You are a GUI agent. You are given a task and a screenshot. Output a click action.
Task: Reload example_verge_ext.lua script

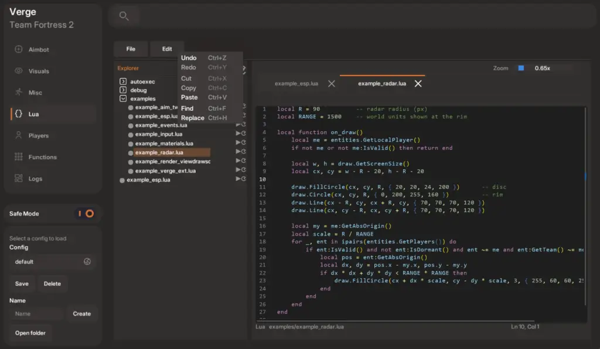click(243, 170)
